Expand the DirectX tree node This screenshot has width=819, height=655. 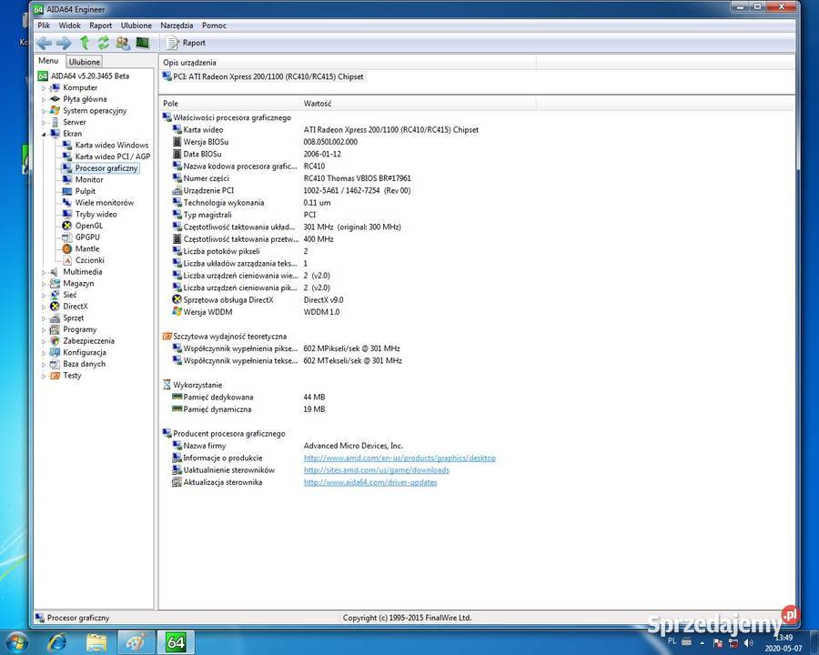coord(44,307)
